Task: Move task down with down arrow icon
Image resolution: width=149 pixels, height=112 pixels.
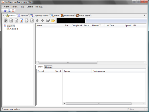Action: 42,20
